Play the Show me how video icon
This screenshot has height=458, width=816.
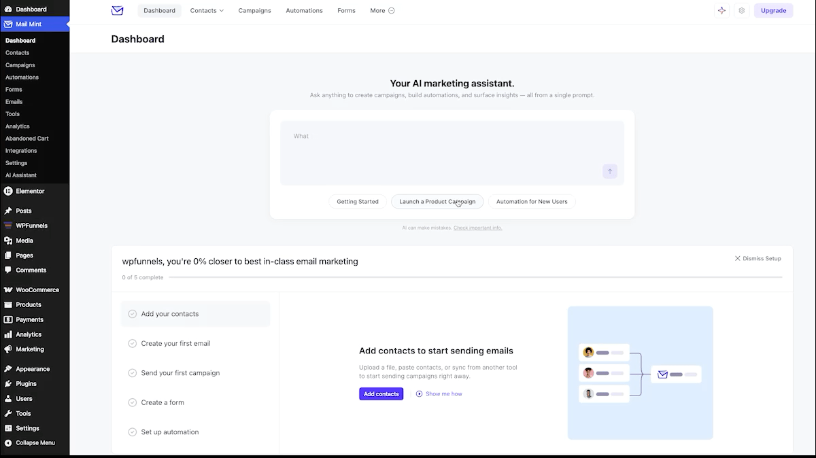click(x=420, y=393)
